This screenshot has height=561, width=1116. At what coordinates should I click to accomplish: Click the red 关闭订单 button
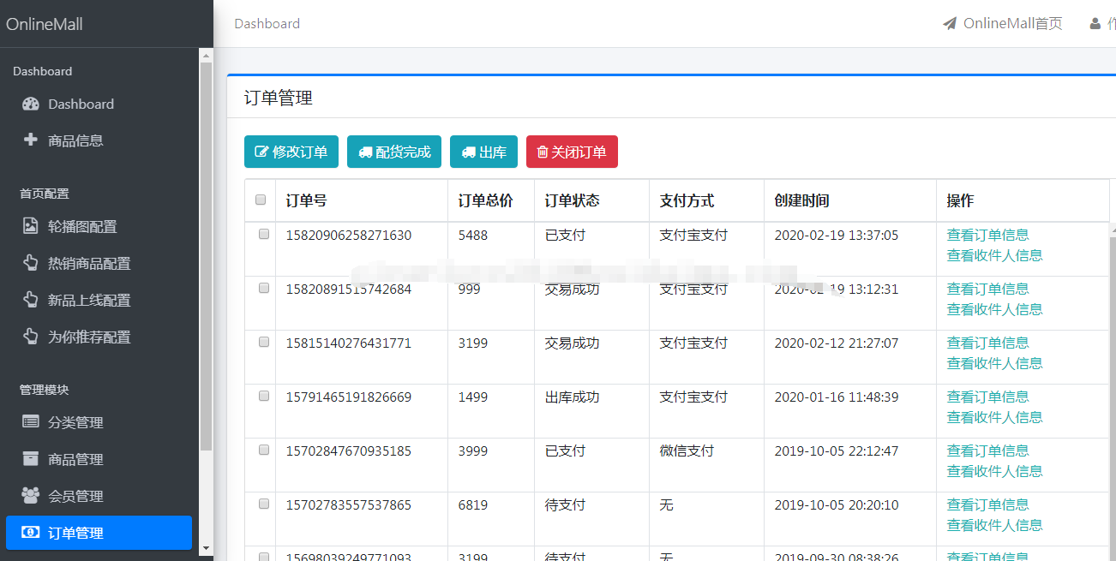572,152
